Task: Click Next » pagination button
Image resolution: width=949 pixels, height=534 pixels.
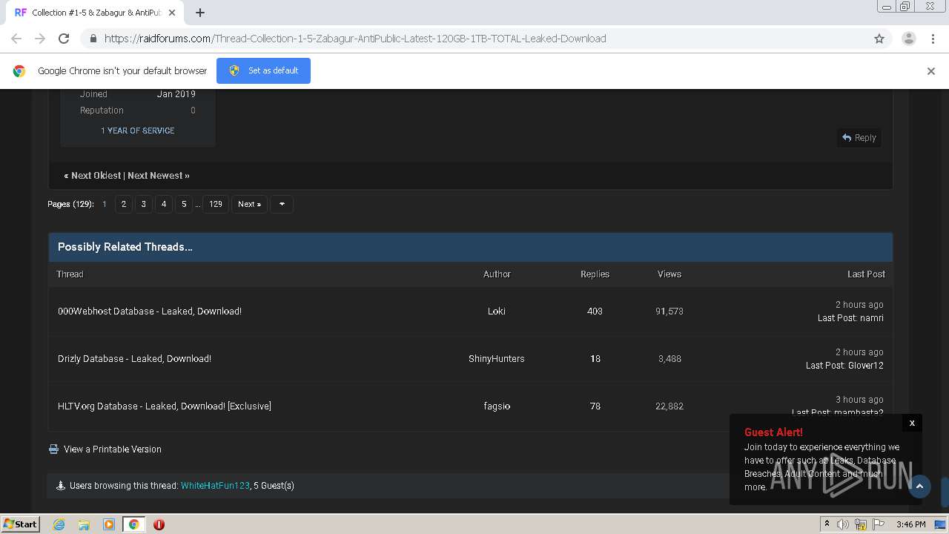Action: click(x=249, y=204)
